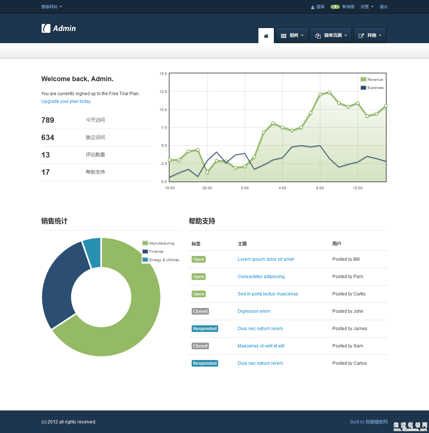This screenshot has height=433, width=429.
Task: Click the green new messages count badge
Action: [x=335, y=7]
